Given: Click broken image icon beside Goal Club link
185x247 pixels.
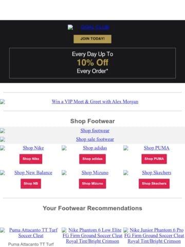Looking at the screenshot, I should click(x=70, y=27).
